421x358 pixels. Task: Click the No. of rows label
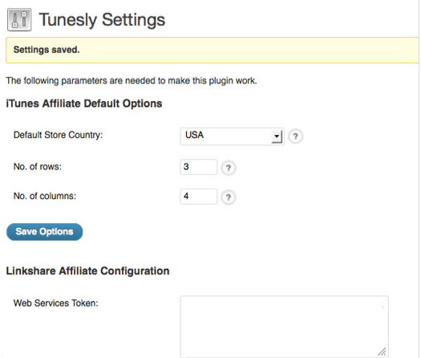[38, 167]
